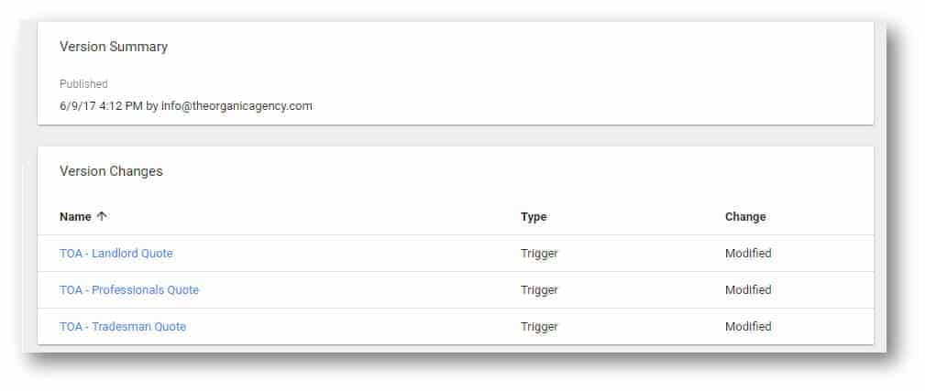The height and width of the screenshot is (391, 925).
Task: Click the 6/9/17 4:12 PM timestamp
Action: click(x=101, y=106)
